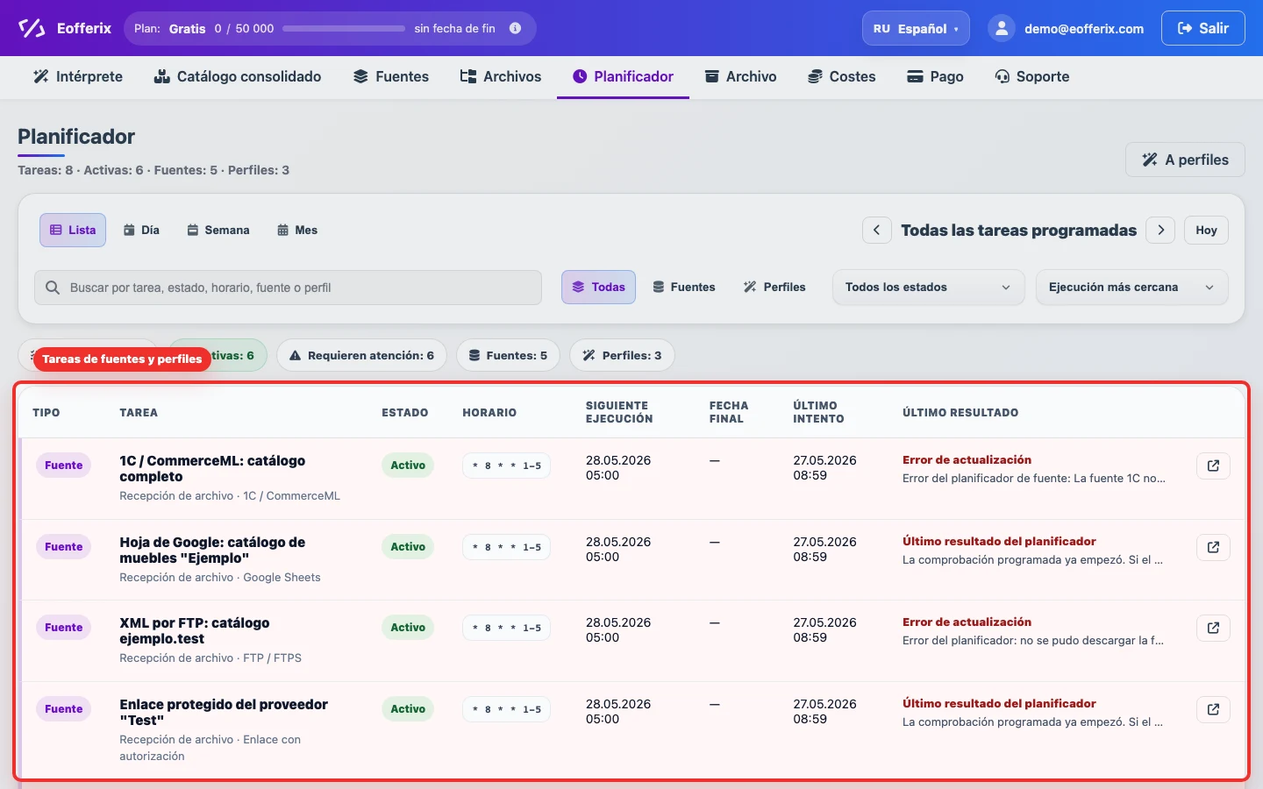Click demo@eofferix.com account label

tap(1084, 28)
